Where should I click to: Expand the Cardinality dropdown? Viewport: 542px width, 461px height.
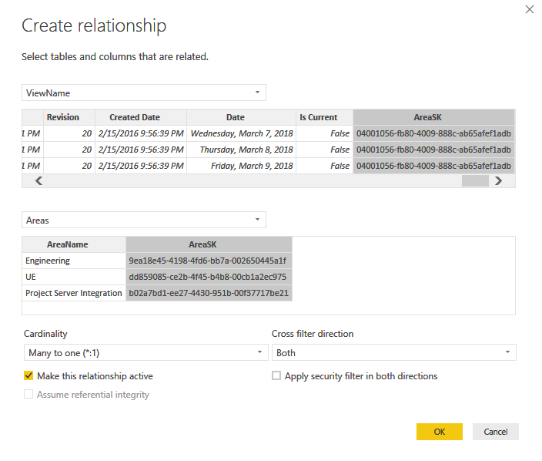point(146,352)
